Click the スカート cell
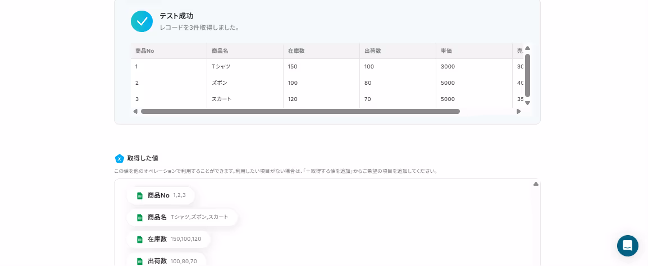The height and width of the screenshot is (266, 648). pyautogui.click(x=245, y=99)
